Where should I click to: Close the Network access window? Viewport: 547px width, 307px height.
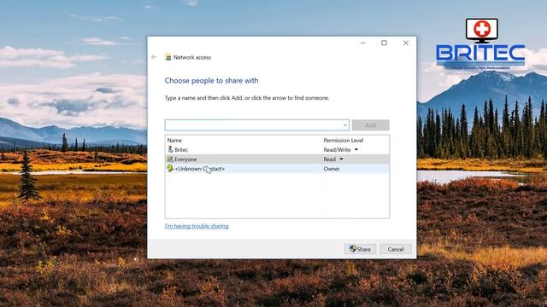tap(406, 43)
